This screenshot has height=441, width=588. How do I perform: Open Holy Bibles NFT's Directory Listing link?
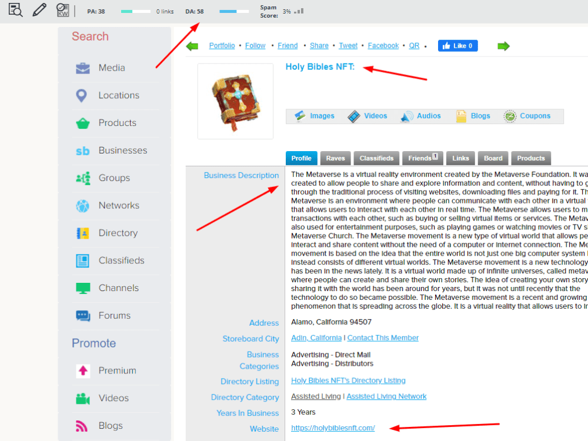[x=348, y=380]
